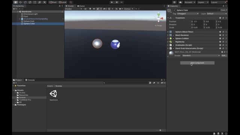Click the material Edit button
The image size is (240, 135).
click(x=224, y=55)
